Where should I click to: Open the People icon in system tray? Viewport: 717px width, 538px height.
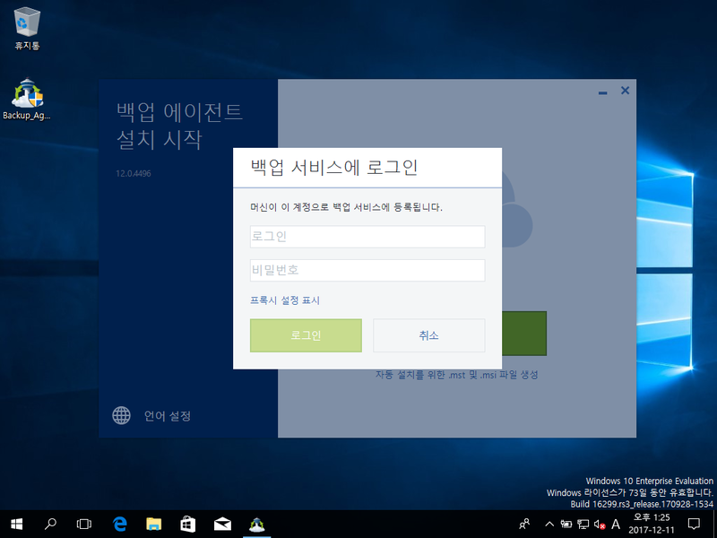pos(524,524)
